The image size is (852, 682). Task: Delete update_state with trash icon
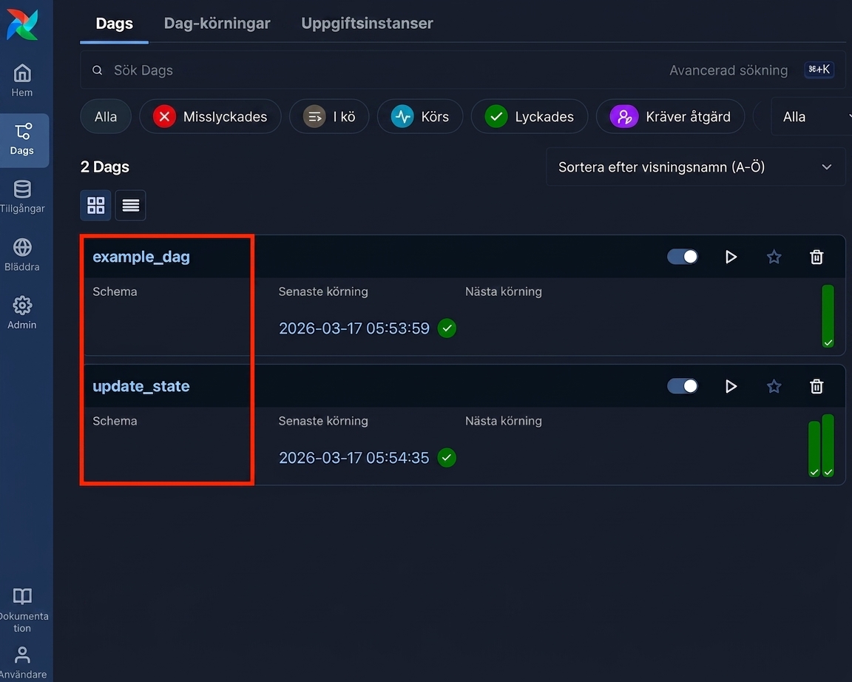[x=816, y=386]
